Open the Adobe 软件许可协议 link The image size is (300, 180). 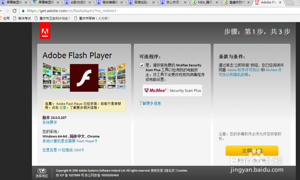coord(244,70)
